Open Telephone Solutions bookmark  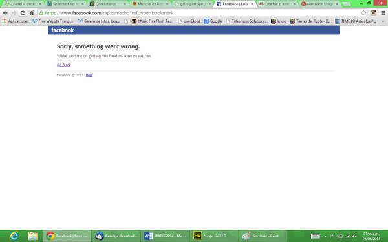246,21
